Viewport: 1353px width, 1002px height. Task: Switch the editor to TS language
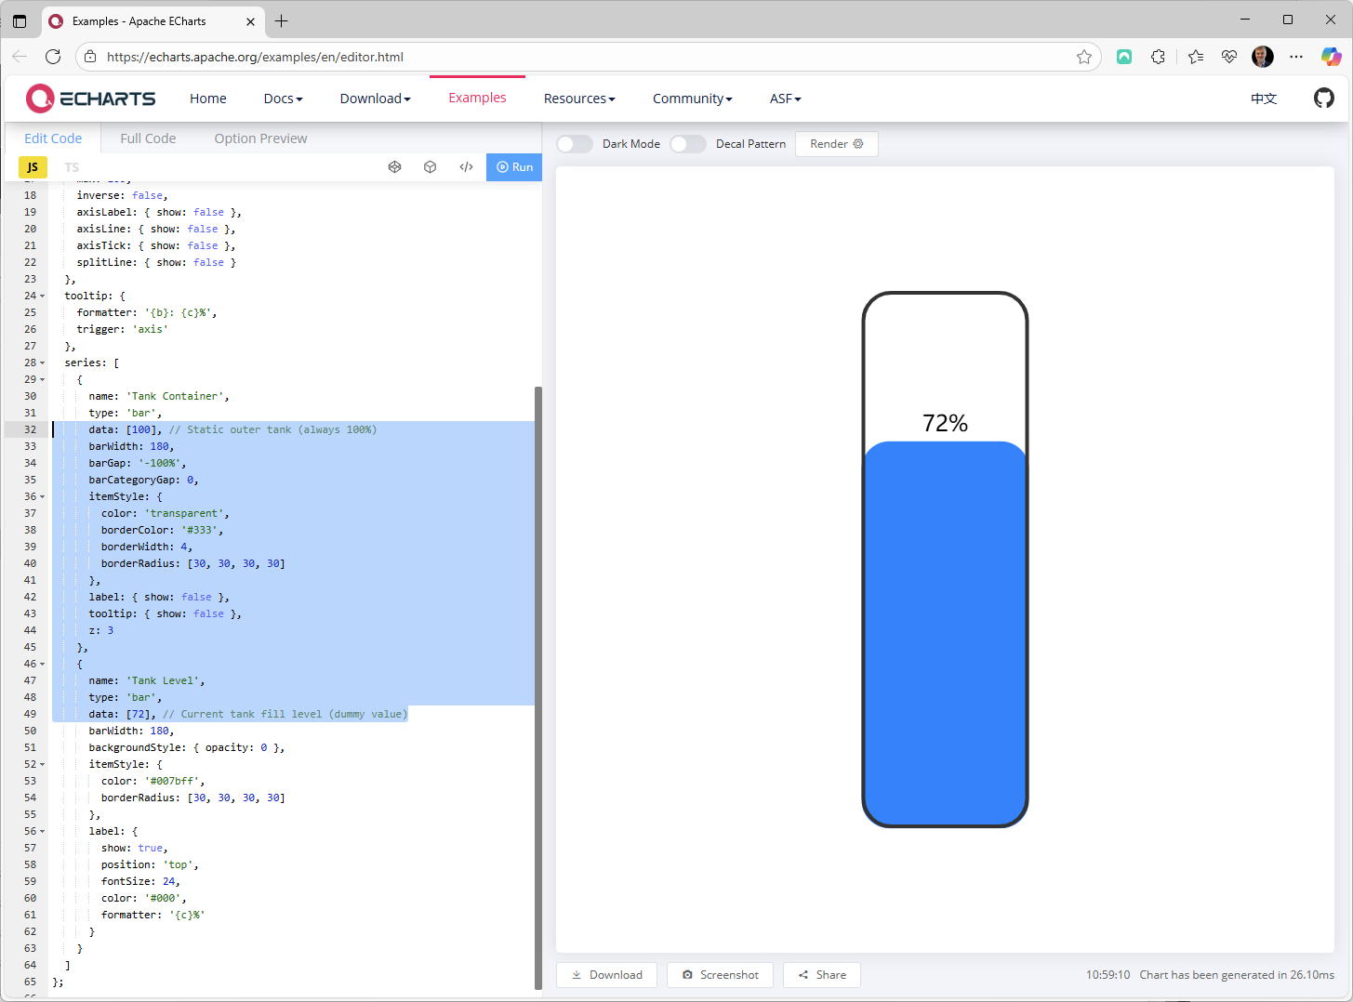72,167
